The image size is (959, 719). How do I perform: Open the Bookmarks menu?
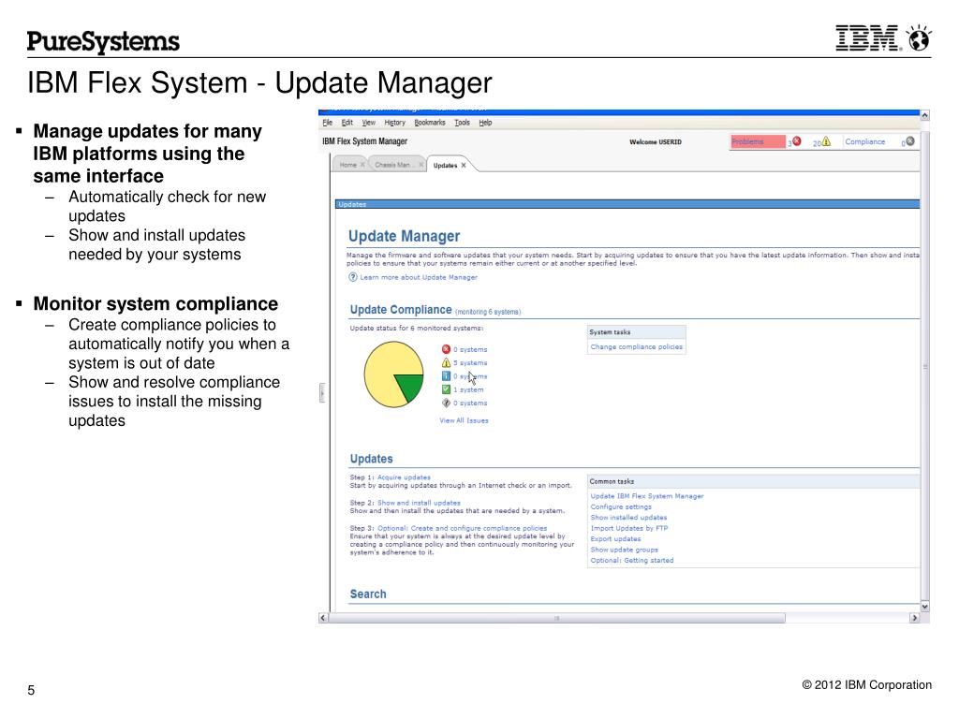tap(429, 123)
